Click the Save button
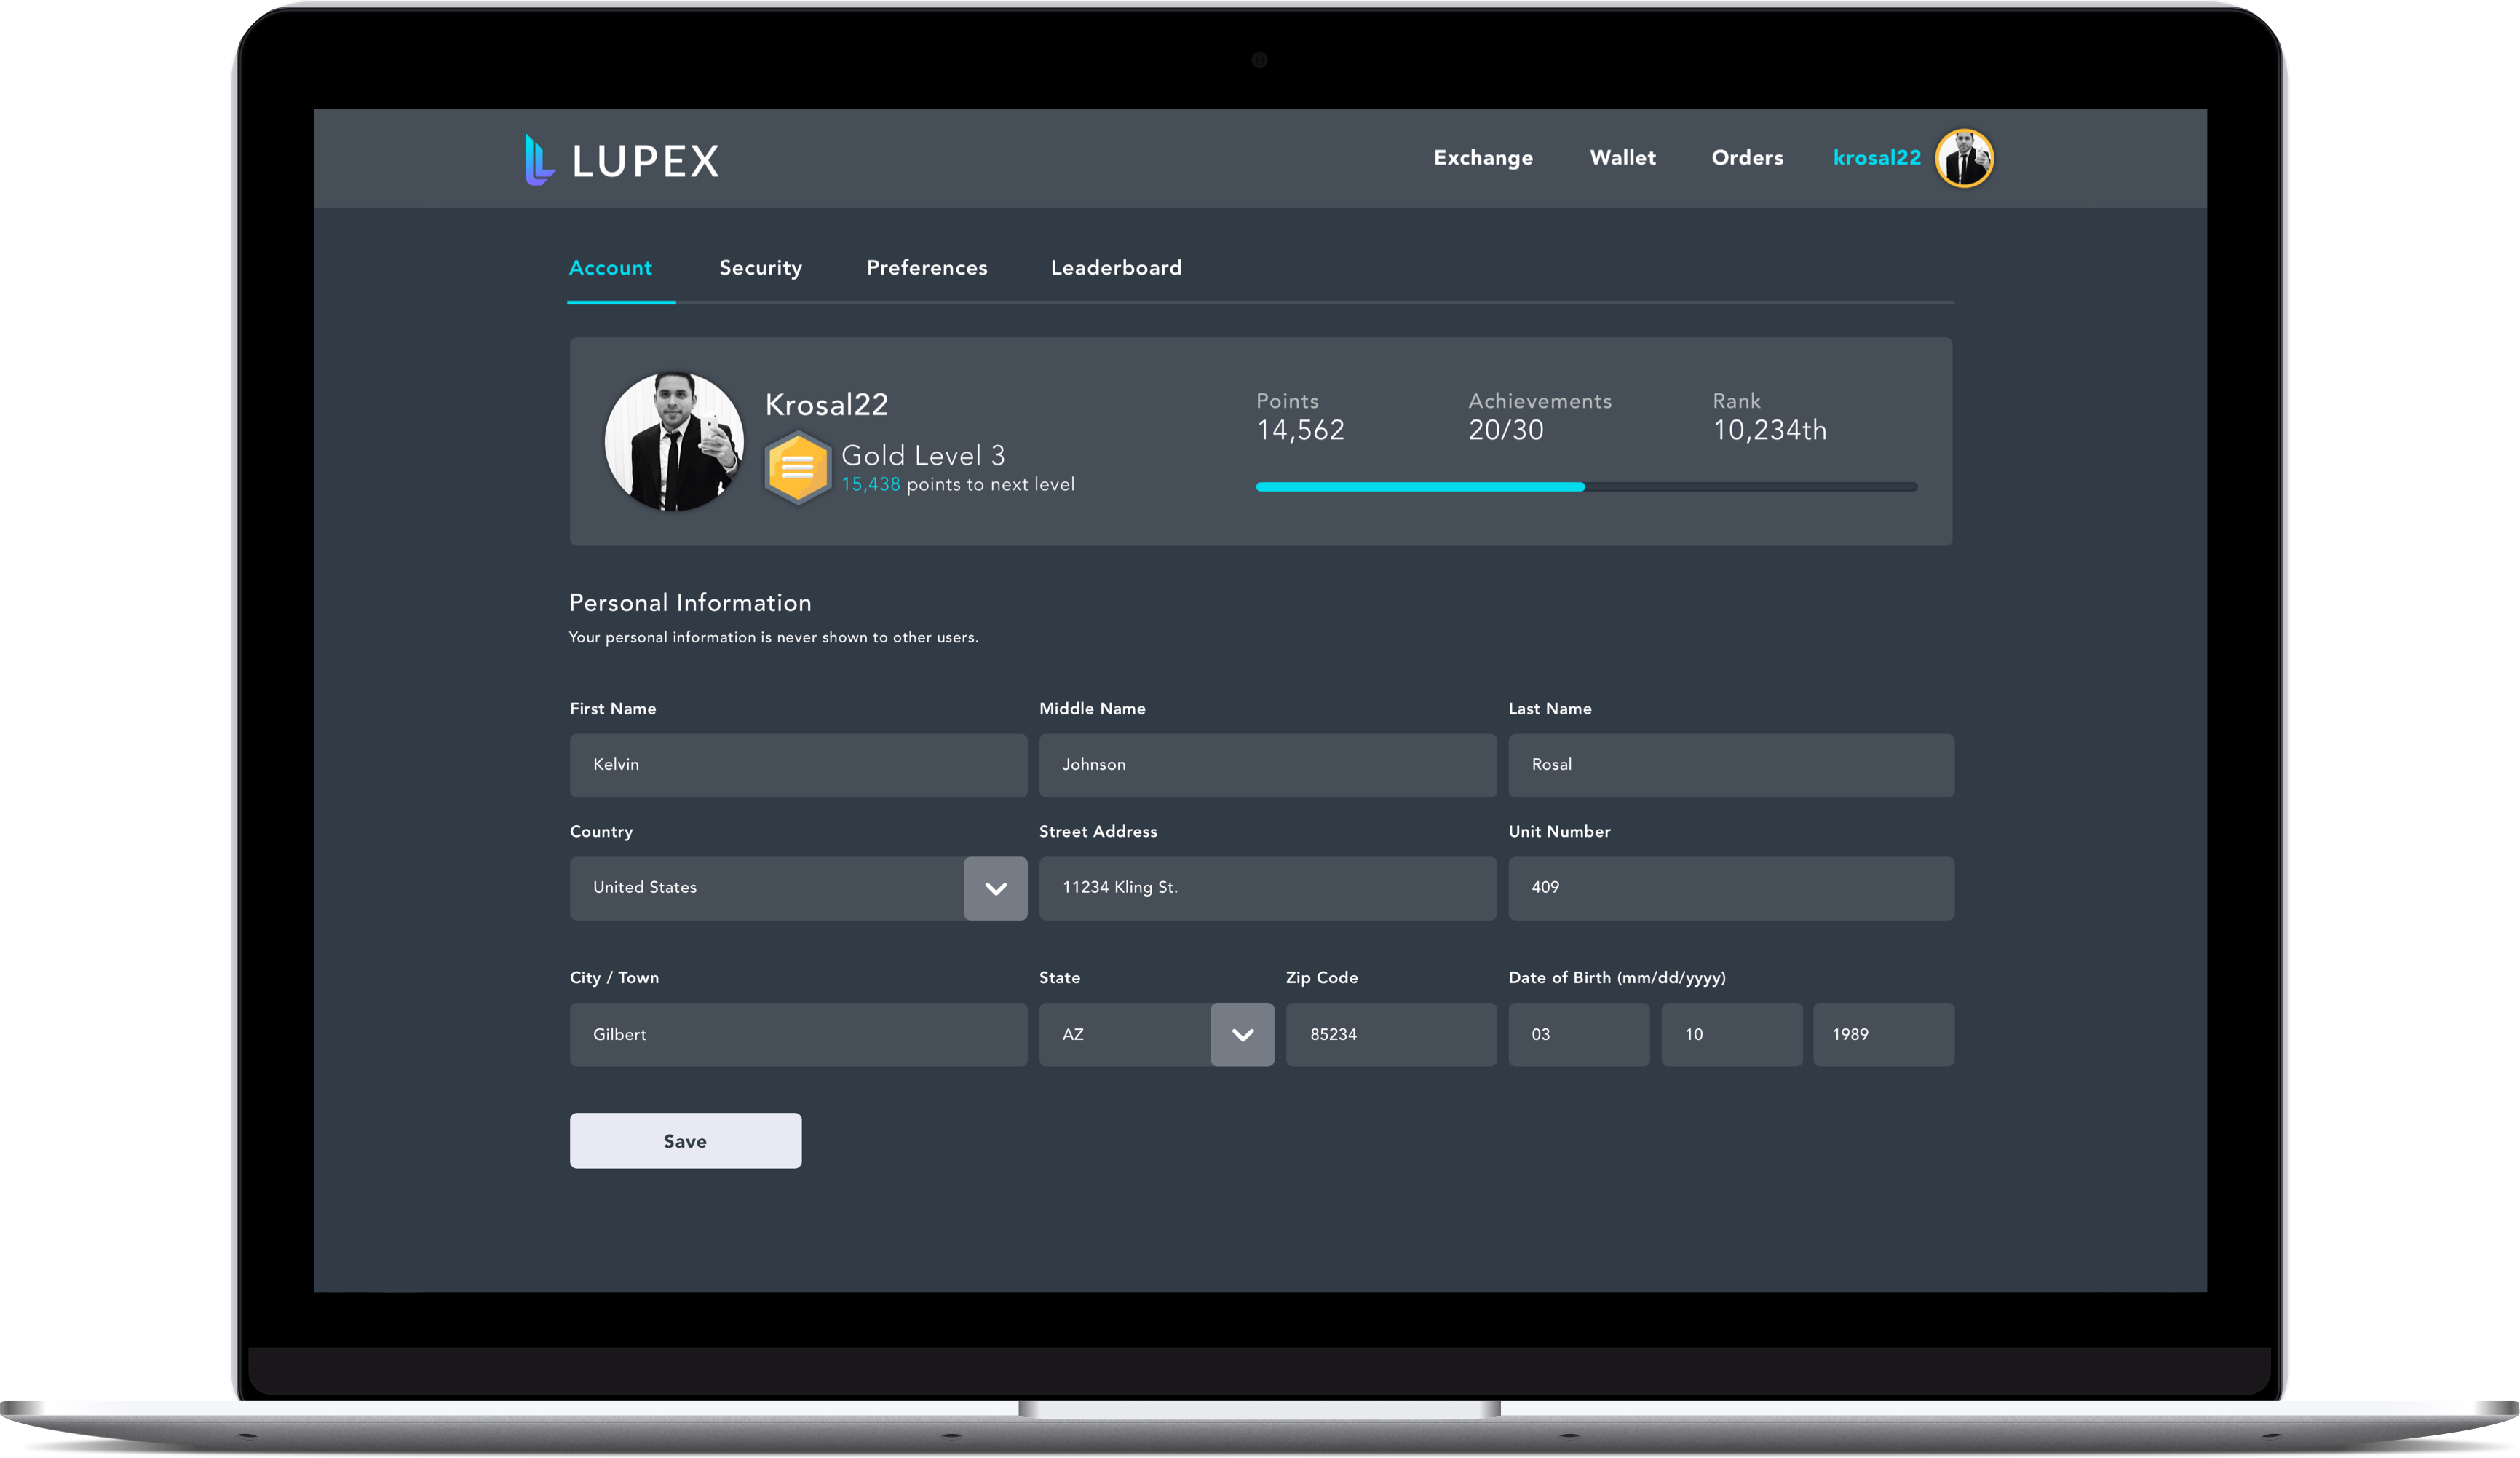The image size is (2520, 1458). (x=685, y=1140)
